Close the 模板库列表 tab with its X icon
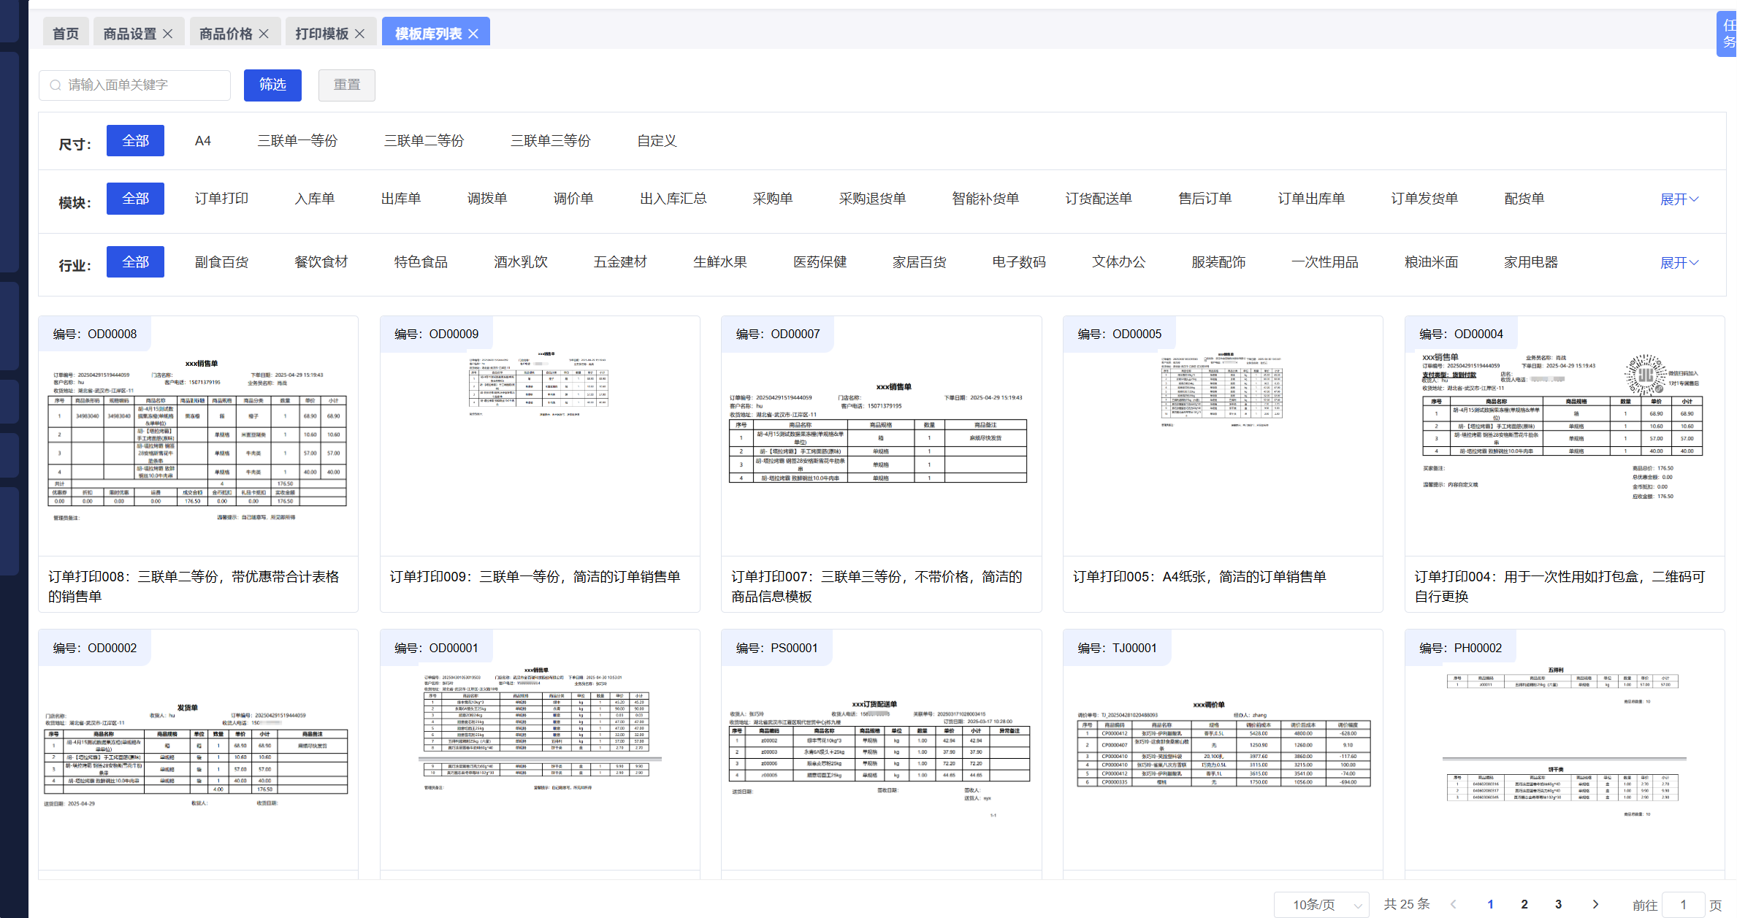The image size is (1737, 918). [473, 34]
